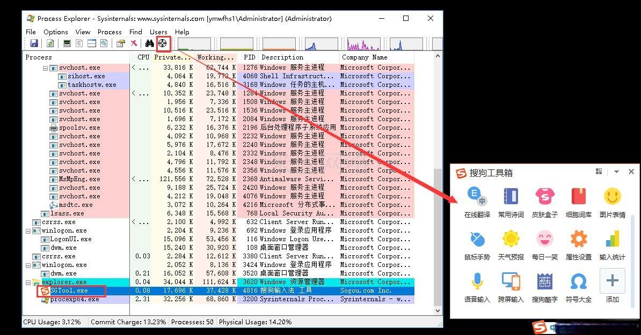Select the spoolsv.exe process row
The height and width of the screenshot is (335, 641).
[x=218, y=128]
